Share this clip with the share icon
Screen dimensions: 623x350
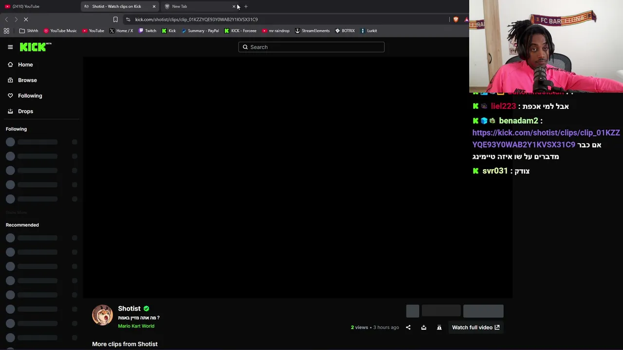[408, 328]
